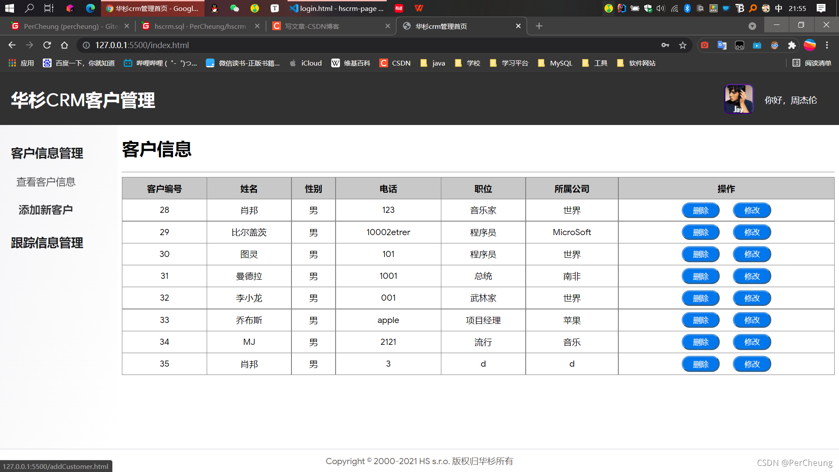Open the tab search dropdown arrow

point(752,26)
